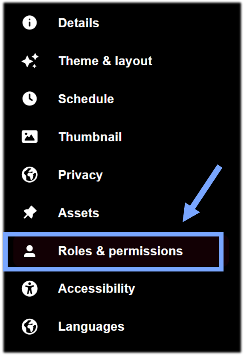Screen dimensions: 244x356
Task: Click the blue arrow pointing at Roles & permissions
Action: (x=202, y=193)
